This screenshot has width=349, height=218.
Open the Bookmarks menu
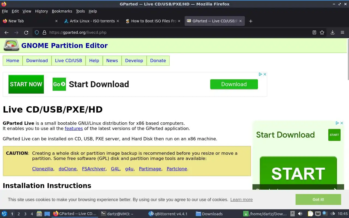coord(62,11)
